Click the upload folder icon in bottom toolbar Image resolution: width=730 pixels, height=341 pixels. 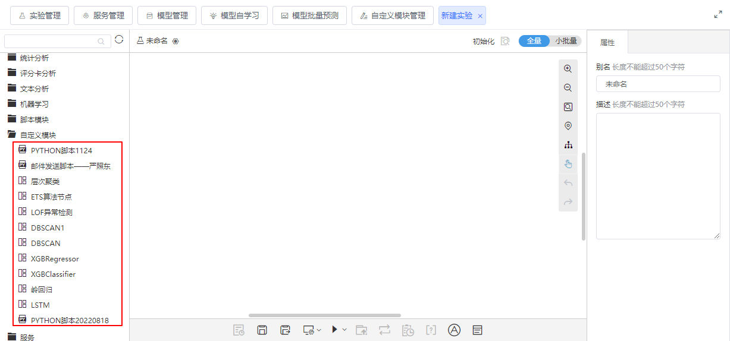(x=361, y=330)
